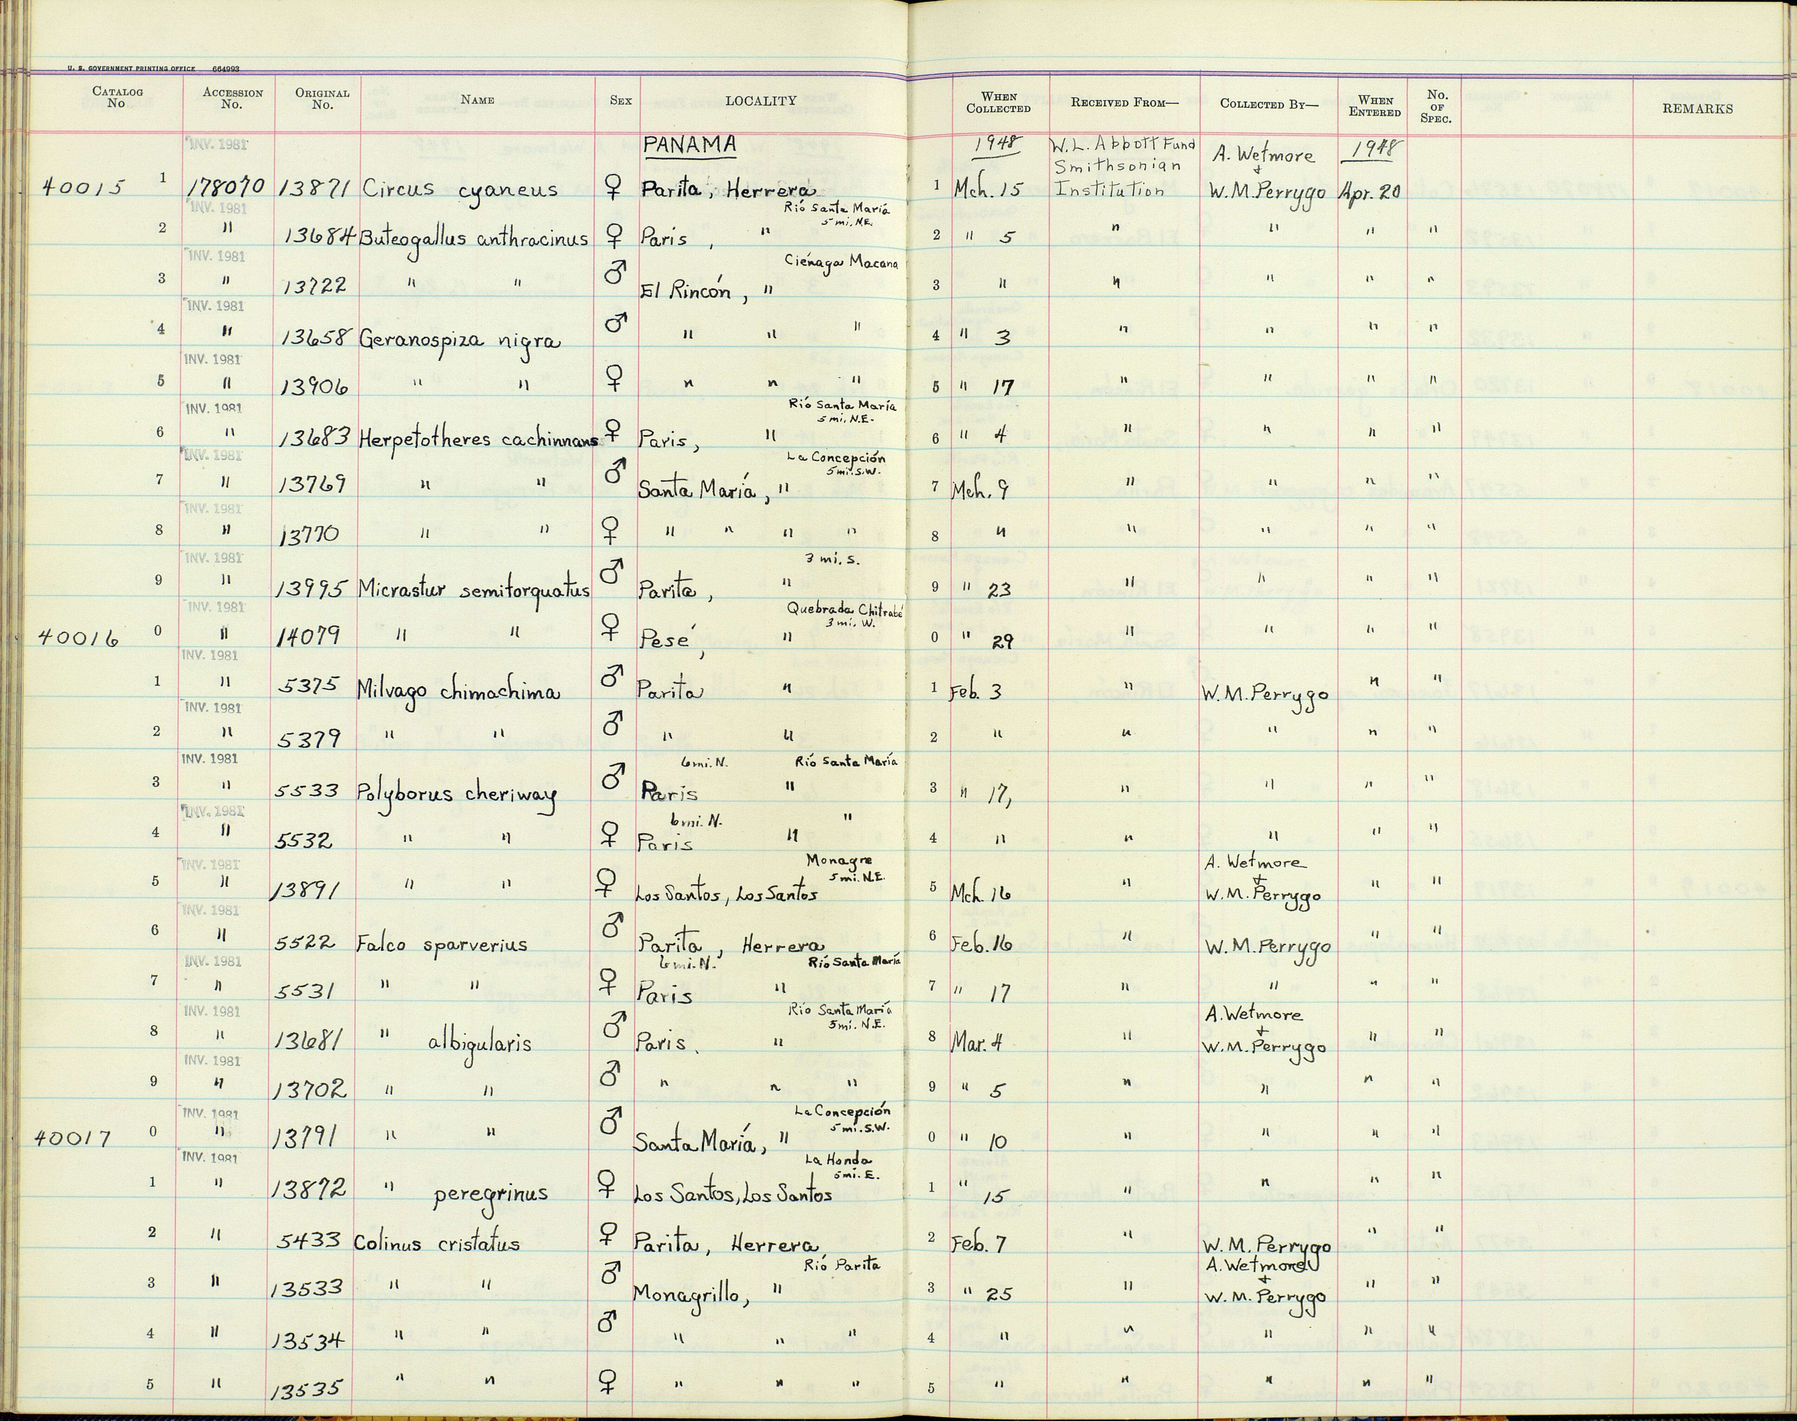Viewport: 1797px width, 1421px height.
Task: Click the WHEN COLLECTED column header
Action: (998, 102)
